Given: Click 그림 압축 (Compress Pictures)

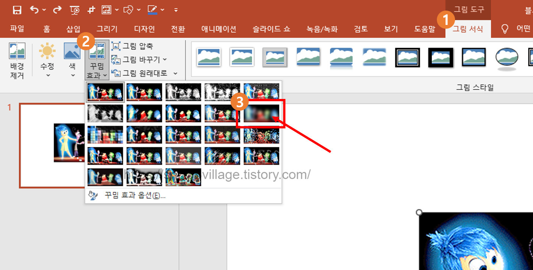Looking at the screenshot, I should click(x=132, y=46).
